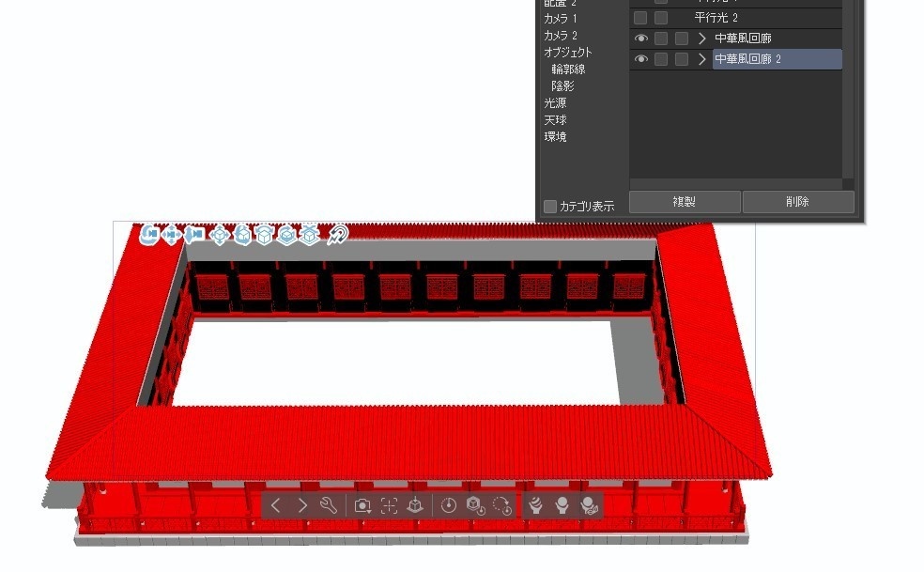Expand the 中華風回廊 tree item
This screenshot has width=924, height=572.
pos(701,38)
